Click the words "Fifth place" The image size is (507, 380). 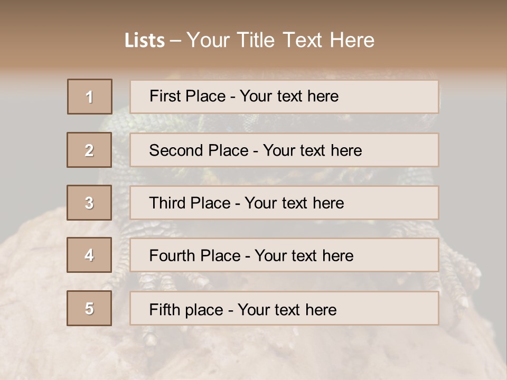click(x=186, y=309)
